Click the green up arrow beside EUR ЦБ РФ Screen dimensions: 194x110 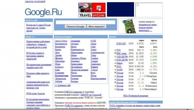(x=115, y=60)
